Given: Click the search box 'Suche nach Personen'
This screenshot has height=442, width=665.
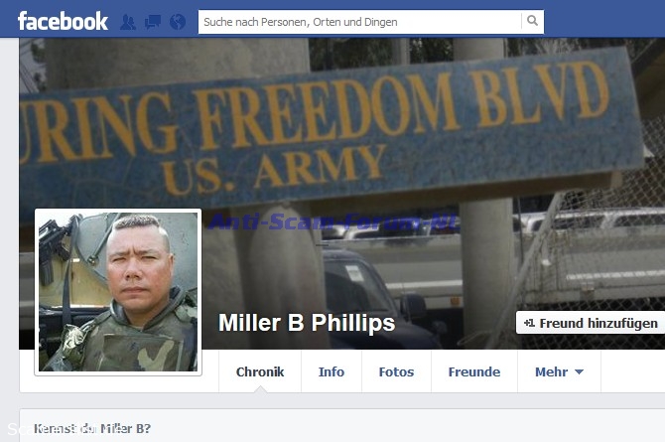Looking at the screenshot, I should coord(359,22).
